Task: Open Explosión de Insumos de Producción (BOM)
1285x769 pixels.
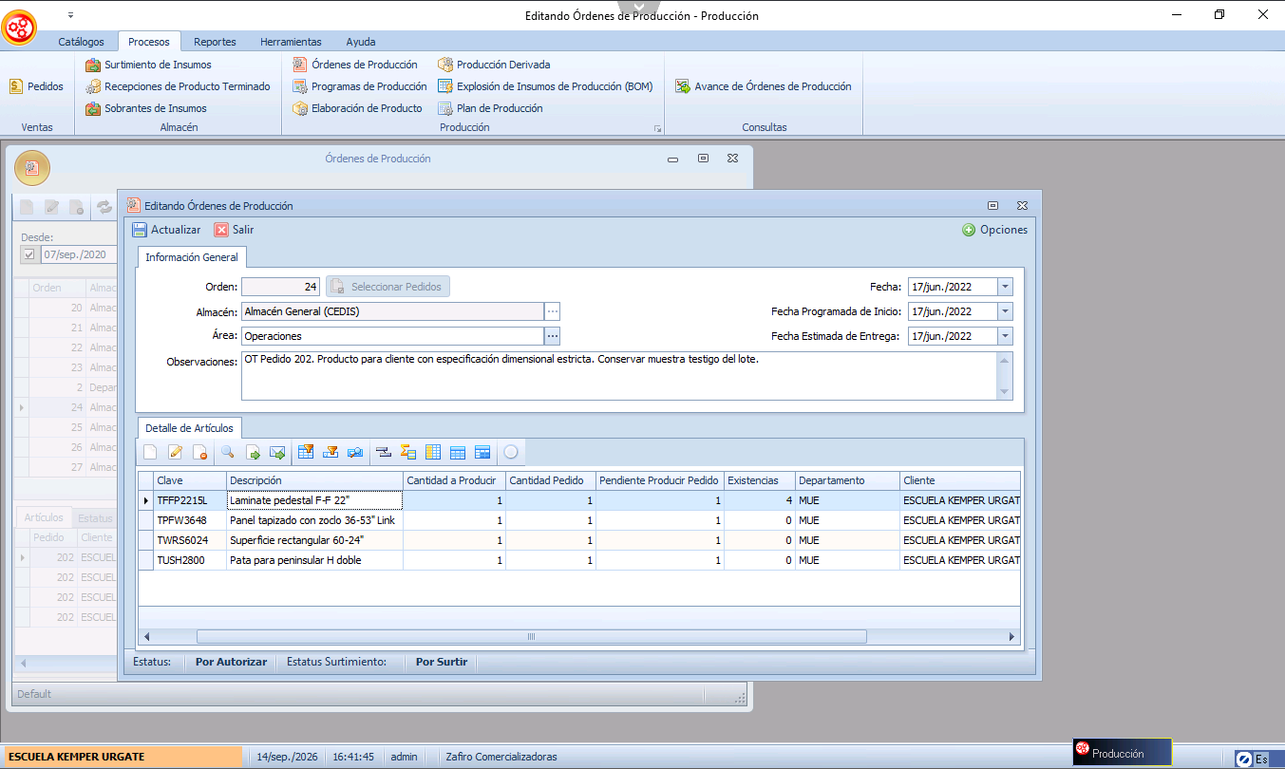Action: [545, 86]
